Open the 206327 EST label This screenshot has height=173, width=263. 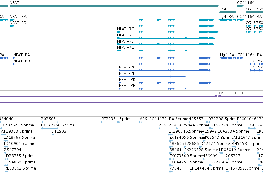pyautogui.click(x=233, y=156)
